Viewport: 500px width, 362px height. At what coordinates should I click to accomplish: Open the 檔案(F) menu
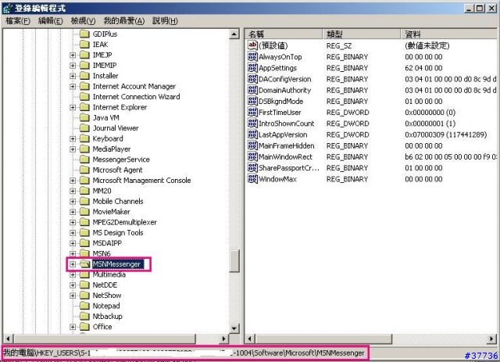tap(18, 21)
